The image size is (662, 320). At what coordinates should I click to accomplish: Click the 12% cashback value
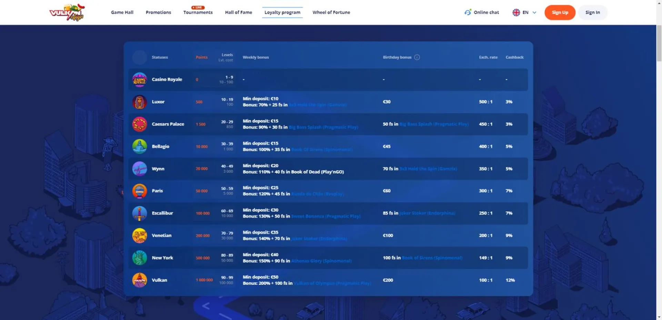coord(510,280)
